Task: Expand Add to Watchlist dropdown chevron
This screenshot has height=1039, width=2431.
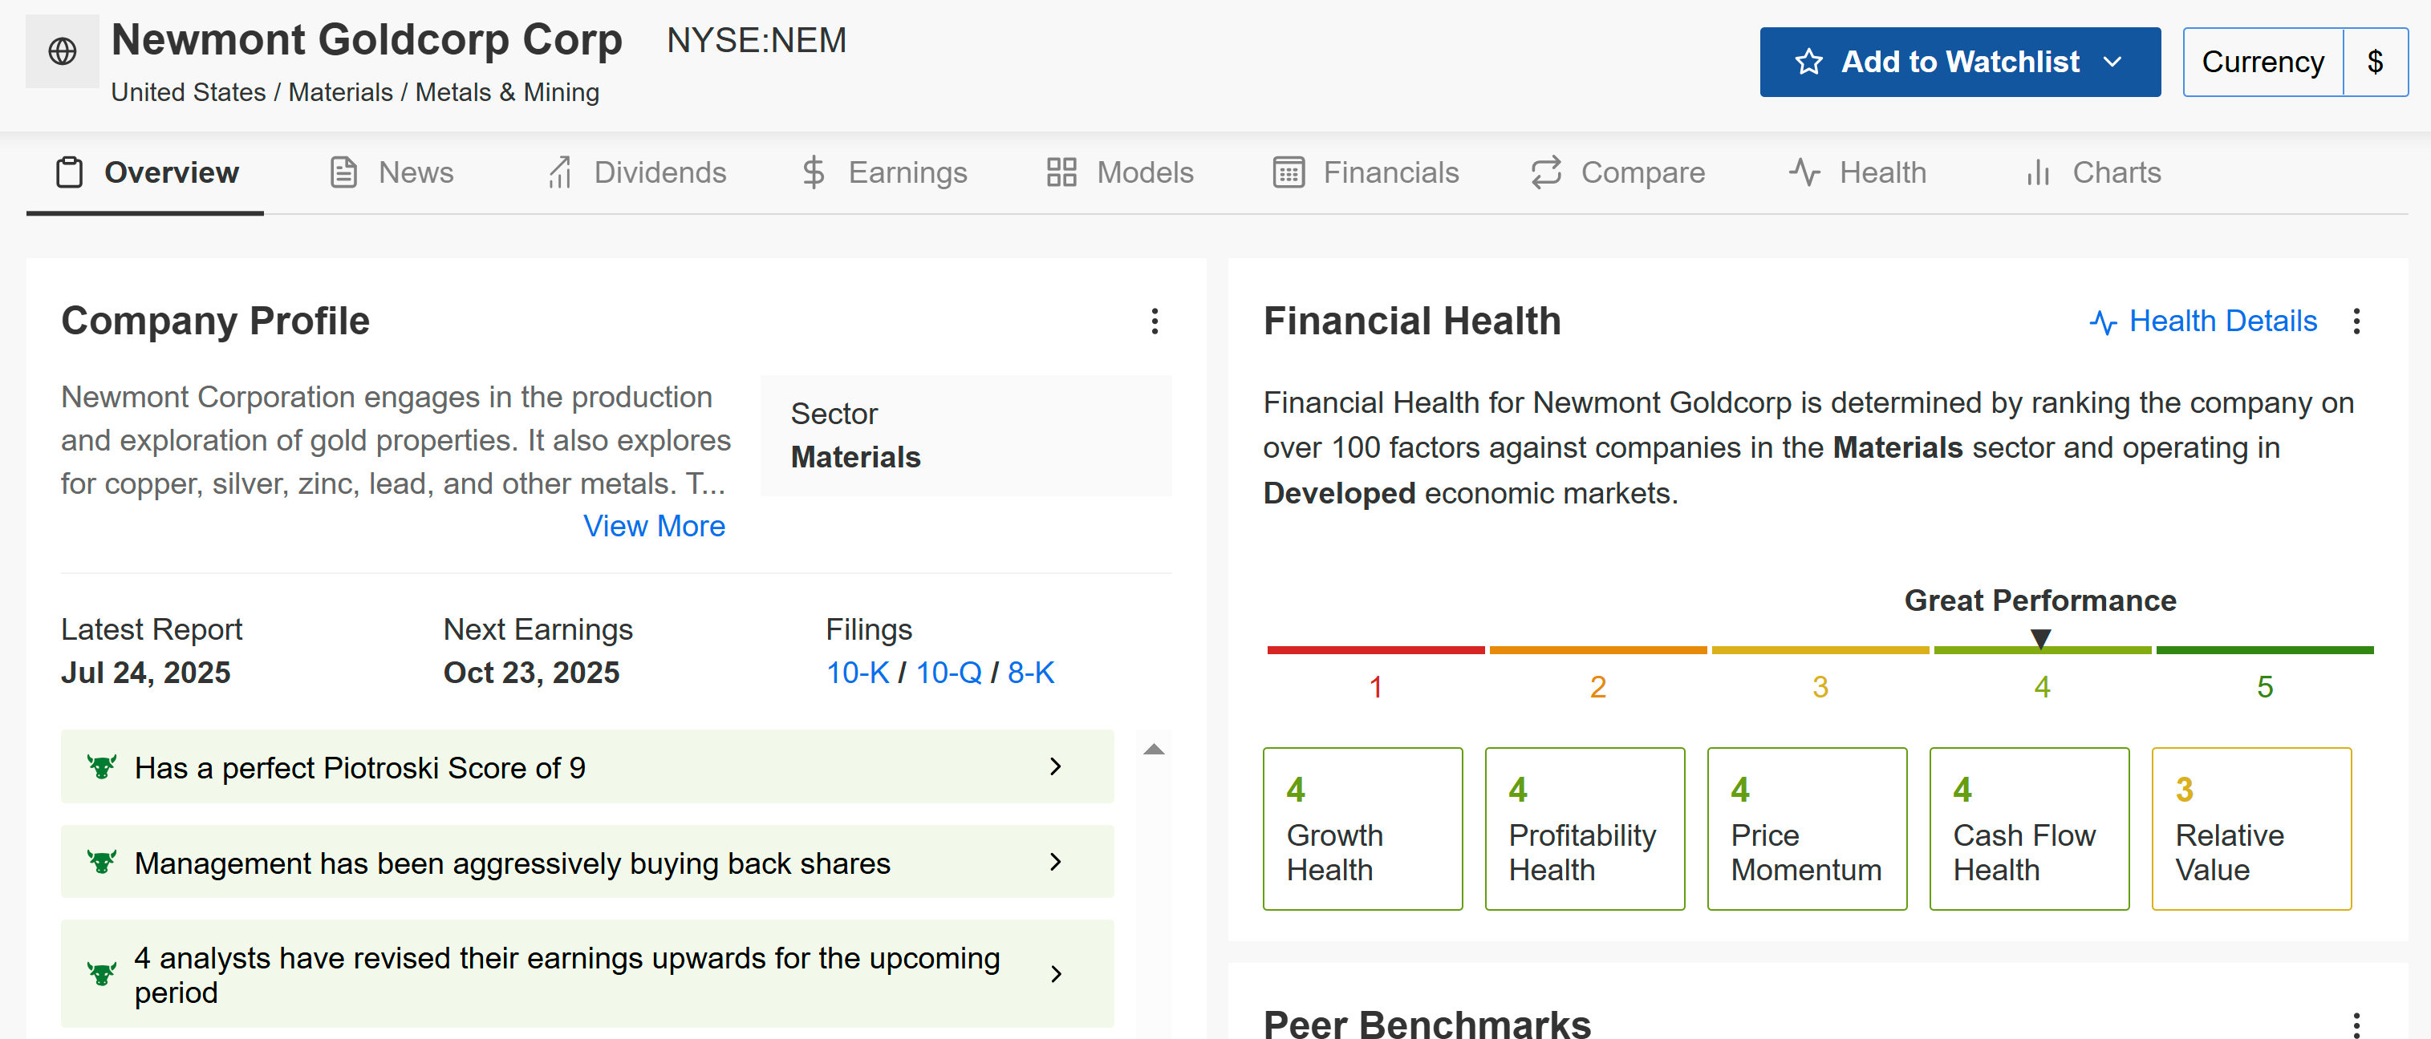Action: pyautogui.click(x=2112, y=63)
